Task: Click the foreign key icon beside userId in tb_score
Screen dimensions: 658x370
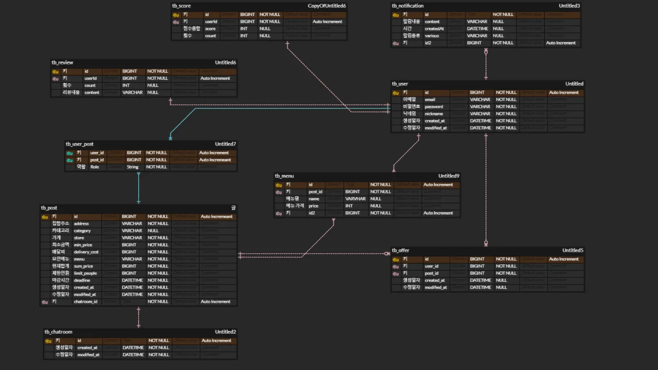Action: tap(176, 22)
